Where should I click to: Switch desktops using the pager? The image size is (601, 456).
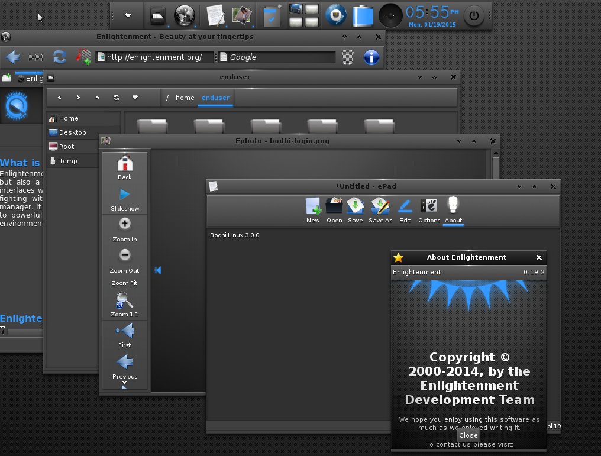point(304,15)
